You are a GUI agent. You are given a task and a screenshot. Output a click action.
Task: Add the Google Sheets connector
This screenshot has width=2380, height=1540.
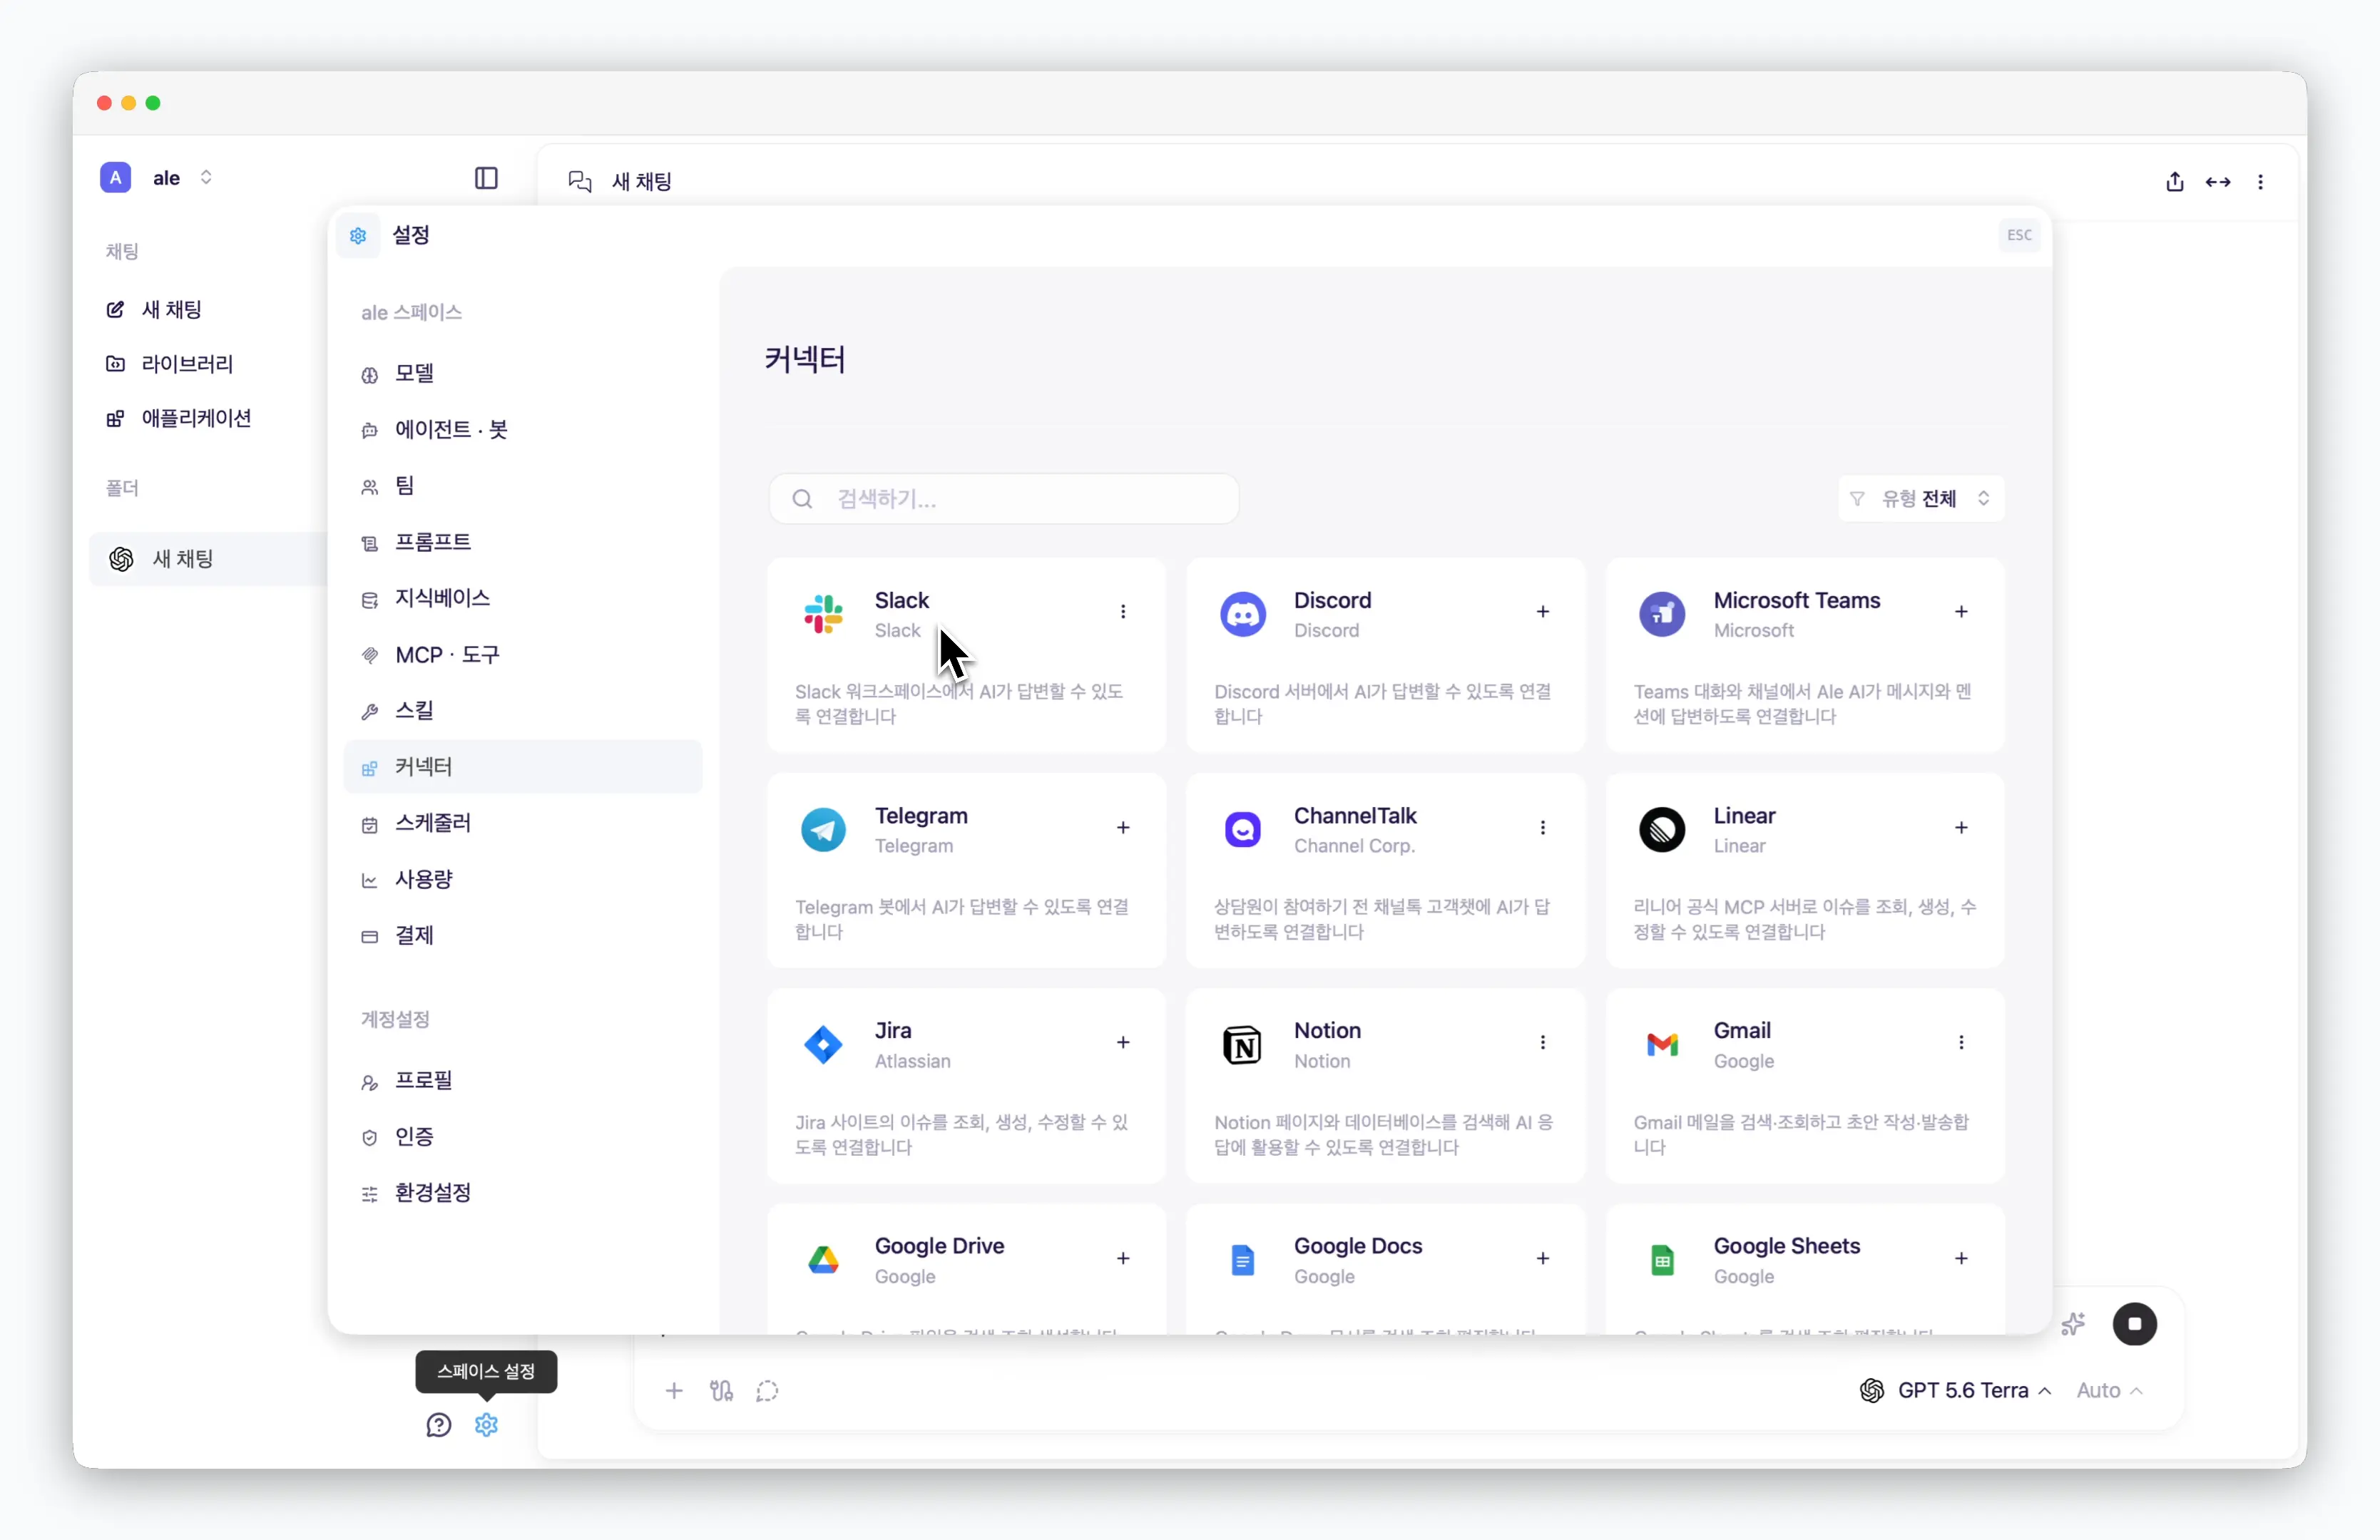pyautogui.click(x=1961, y=1258)
